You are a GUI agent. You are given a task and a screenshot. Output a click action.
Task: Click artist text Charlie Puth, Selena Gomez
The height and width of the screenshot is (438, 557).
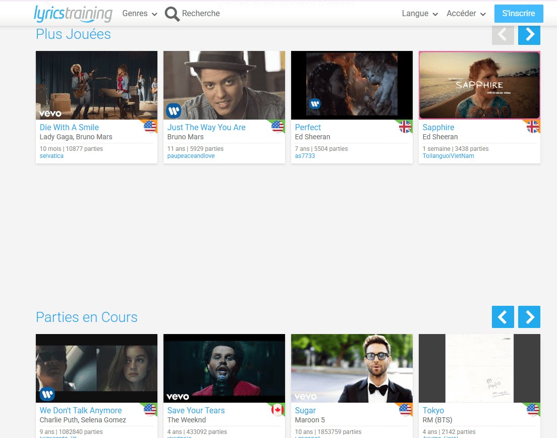tap(83, 420)
